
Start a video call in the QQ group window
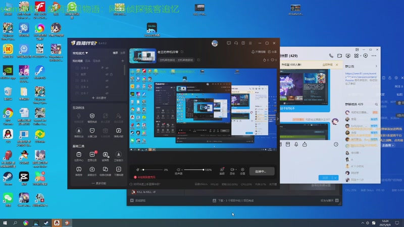point(339,55)
